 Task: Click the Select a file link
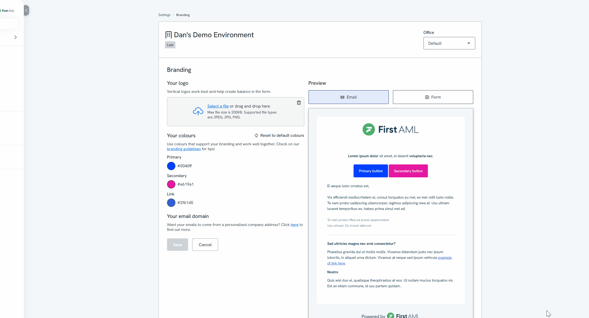click(x=218, y=106)
